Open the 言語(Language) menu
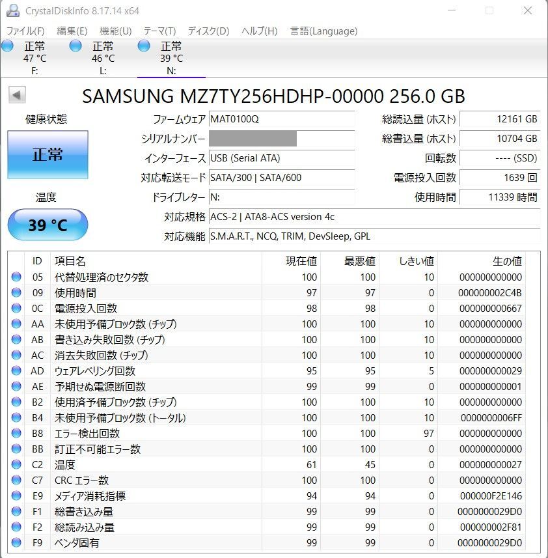This screenshot has height=558, width=548. pos(323,31)
